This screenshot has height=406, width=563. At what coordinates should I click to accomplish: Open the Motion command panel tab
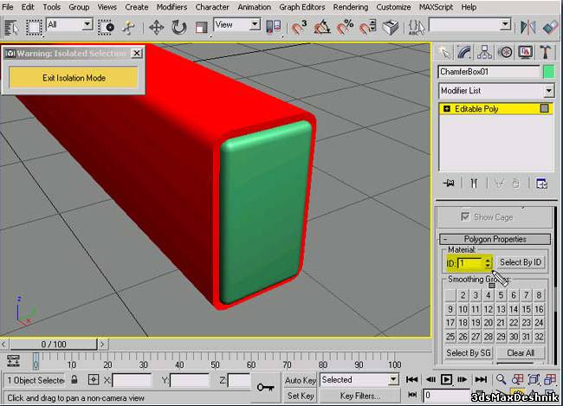[x=505, y=53]
